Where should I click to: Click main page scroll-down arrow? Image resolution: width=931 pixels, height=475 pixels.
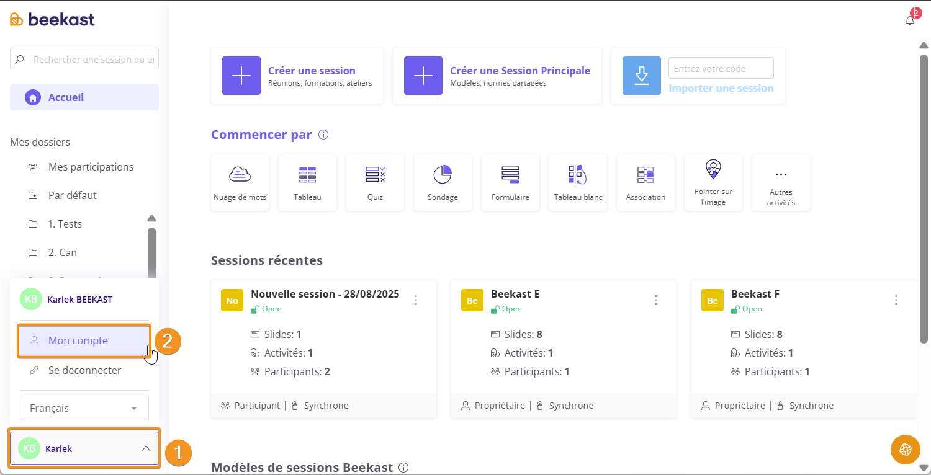click(924, 468)
